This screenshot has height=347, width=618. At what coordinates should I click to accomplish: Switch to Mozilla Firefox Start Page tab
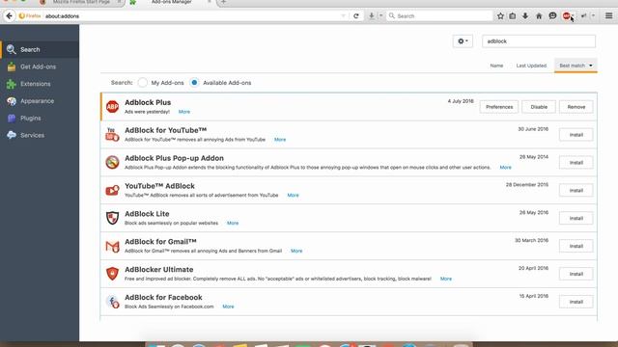[x=81, y=2]
